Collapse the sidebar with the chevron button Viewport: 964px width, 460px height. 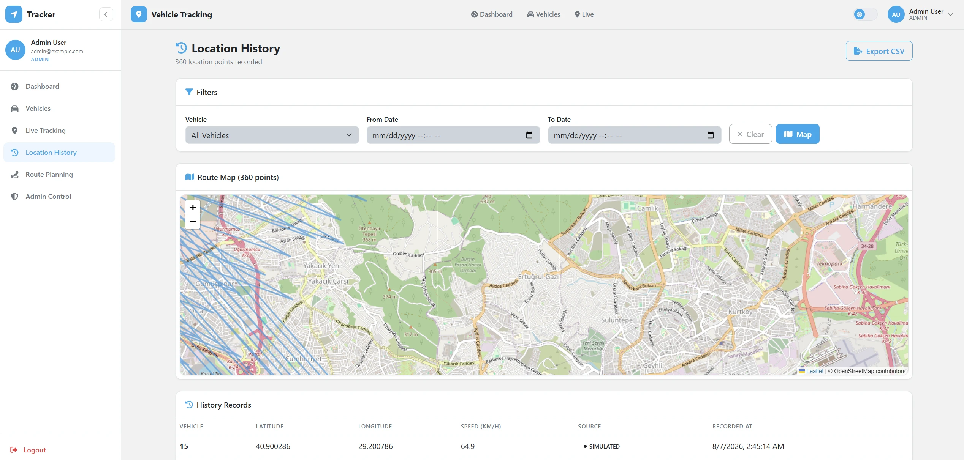pos(106,14)
